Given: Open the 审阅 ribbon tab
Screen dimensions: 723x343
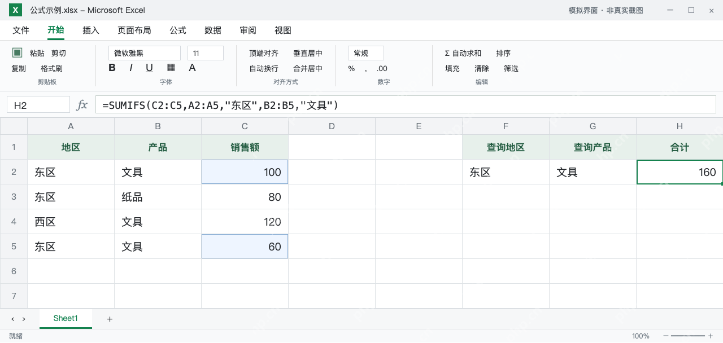Looking at the screenshot, I should click(248, 30).
